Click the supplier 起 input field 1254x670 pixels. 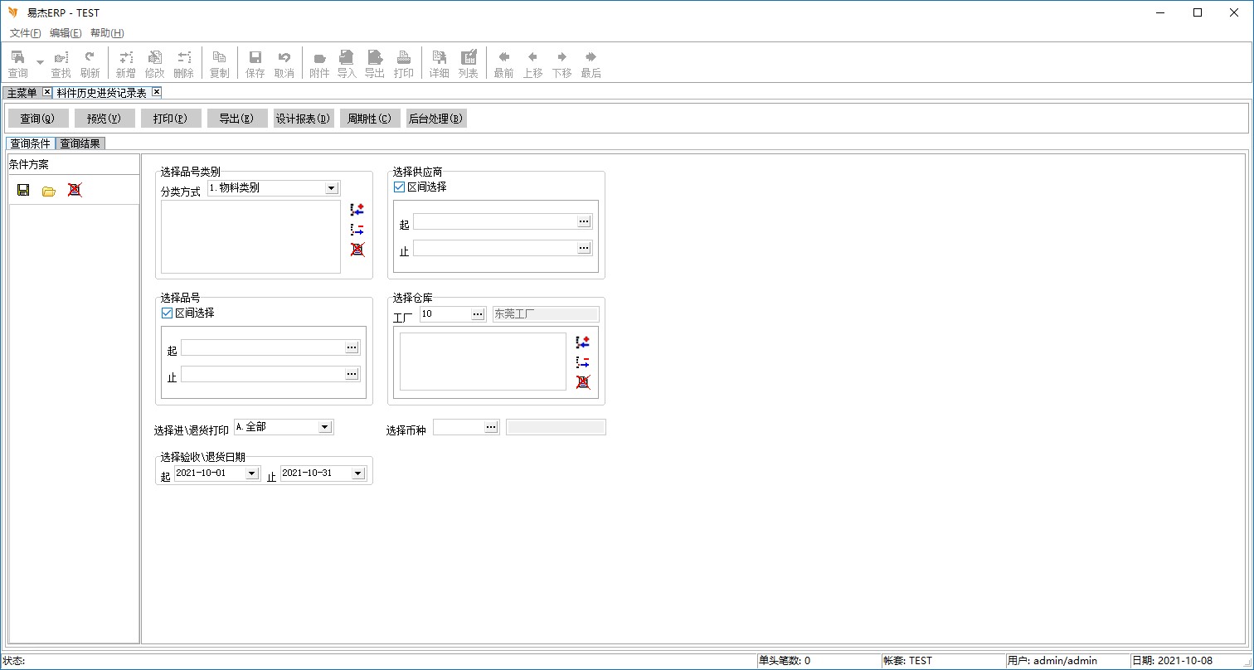[x=495, y=221]
